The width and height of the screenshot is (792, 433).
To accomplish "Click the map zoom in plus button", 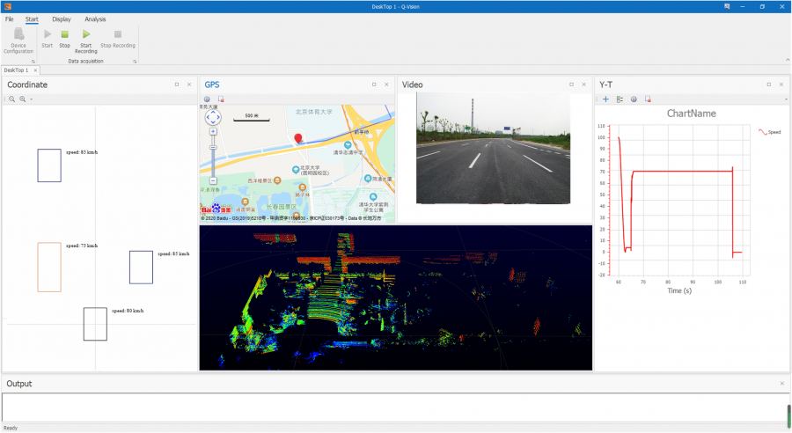I will click(x=213, y=131).
